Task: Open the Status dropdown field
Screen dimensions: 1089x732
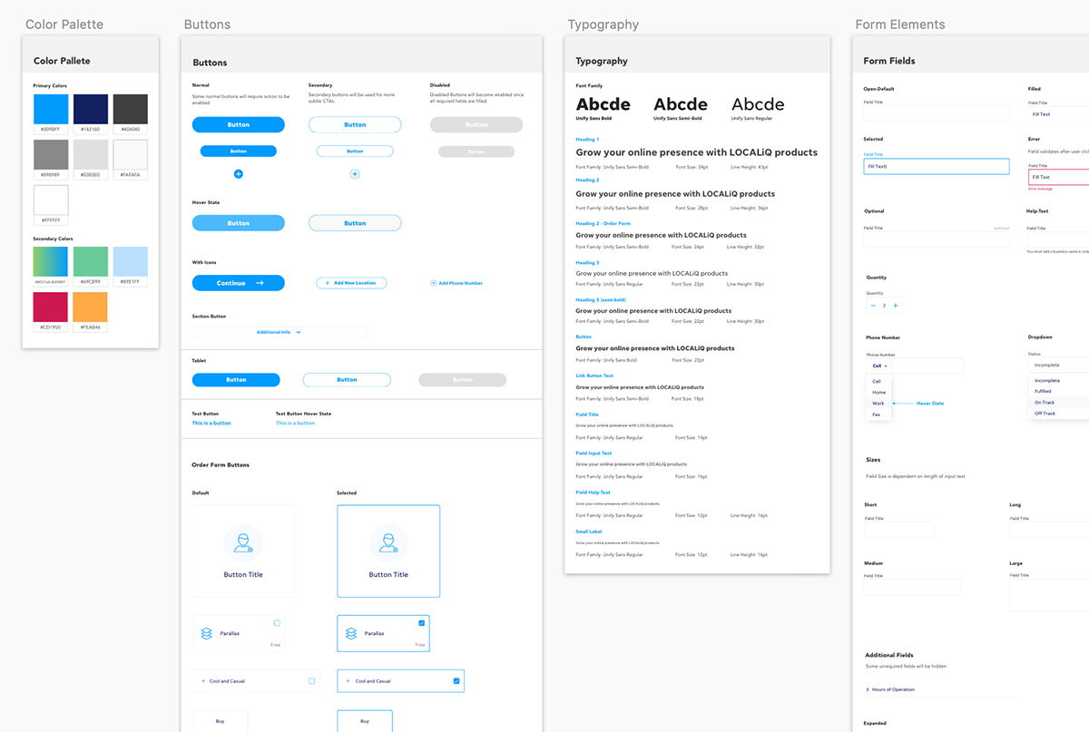Action: 1058,365
